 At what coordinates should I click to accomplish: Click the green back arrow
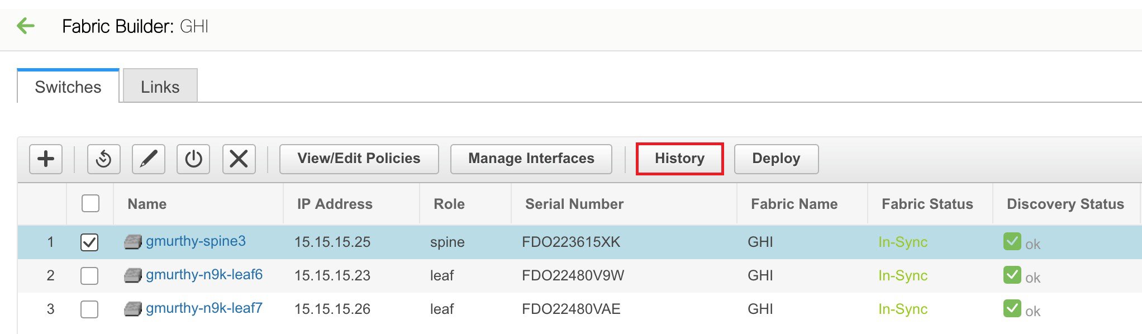pos(26,26)
